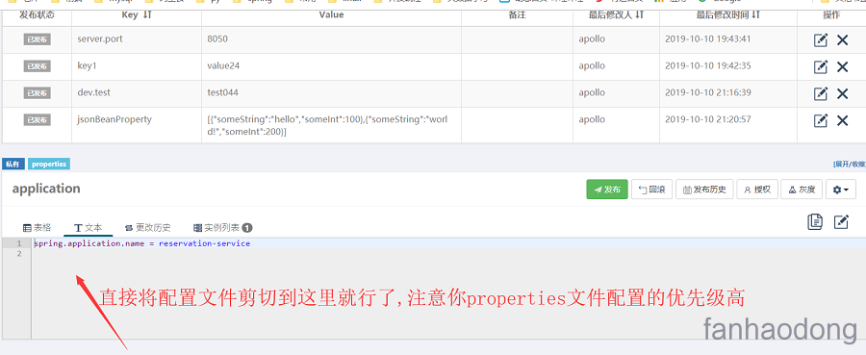The height and width of the screenshot is (355, 866).
Task: Click the timestamp 2019-10-10 19:43:41
Action: [x=707, y=39]
